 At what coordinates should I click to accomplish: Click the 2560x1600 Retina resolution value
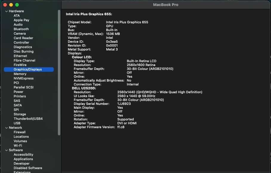click(x=141, y=65)
